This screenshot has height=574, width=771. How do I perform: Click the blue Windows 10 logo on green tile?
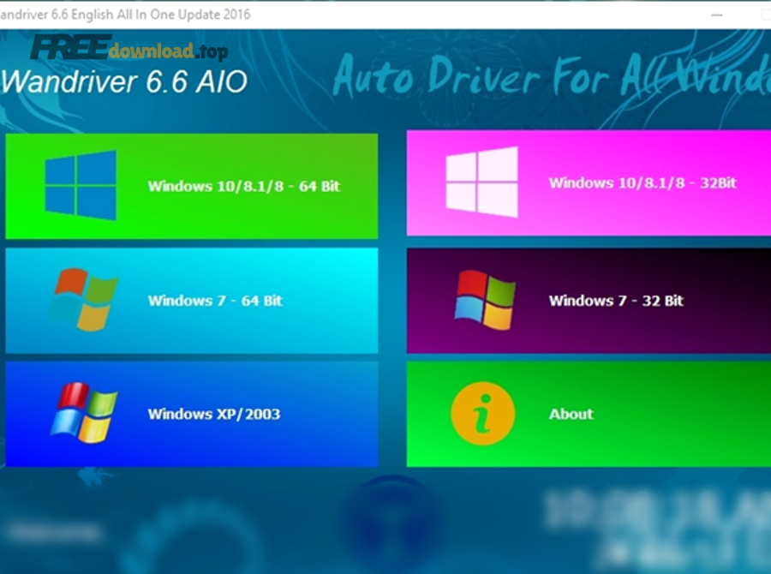tap(81, 185)
